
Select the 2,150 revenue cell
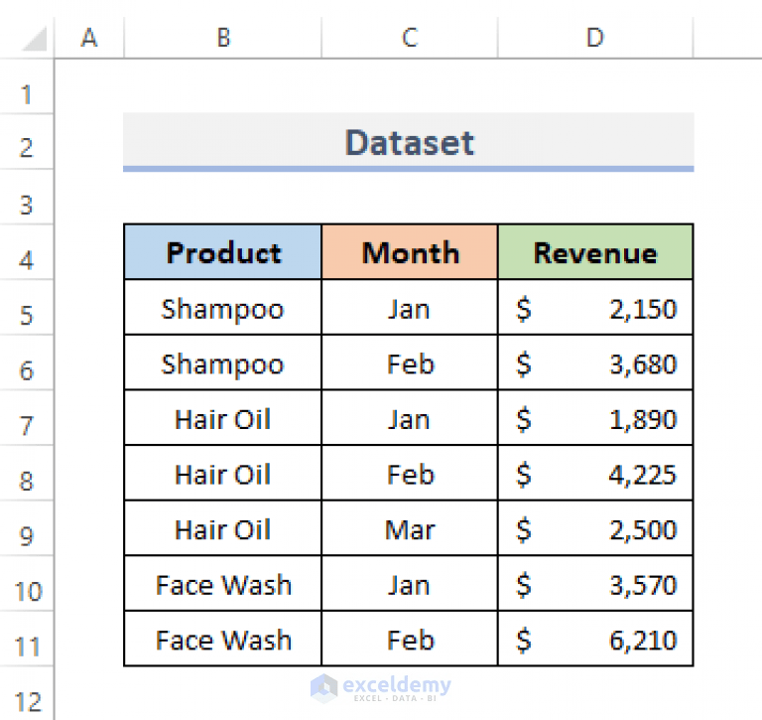[x=595, y=308]
